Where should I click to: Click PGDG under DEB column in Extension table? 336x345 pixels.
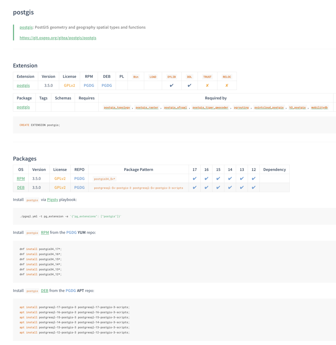pos(107,85)
